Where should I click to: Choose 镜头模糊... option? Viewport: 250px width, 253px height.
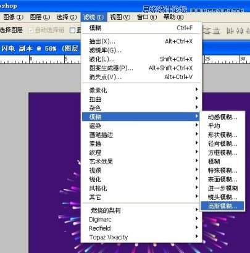[222, 197]
